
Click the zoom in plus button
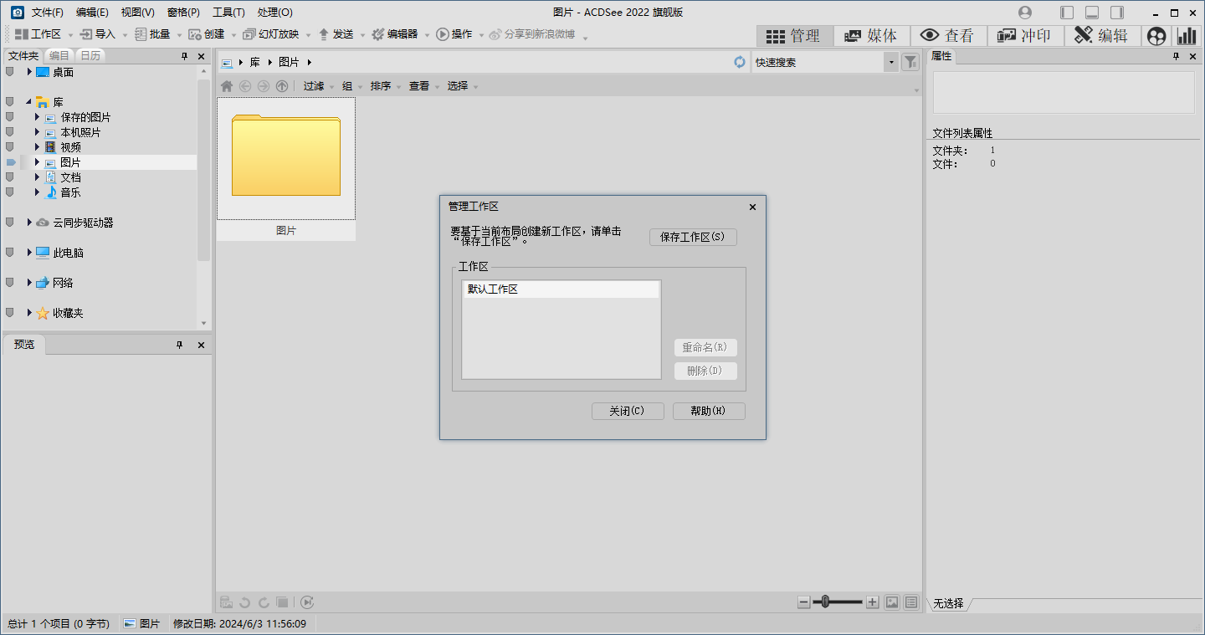point(872,602)
